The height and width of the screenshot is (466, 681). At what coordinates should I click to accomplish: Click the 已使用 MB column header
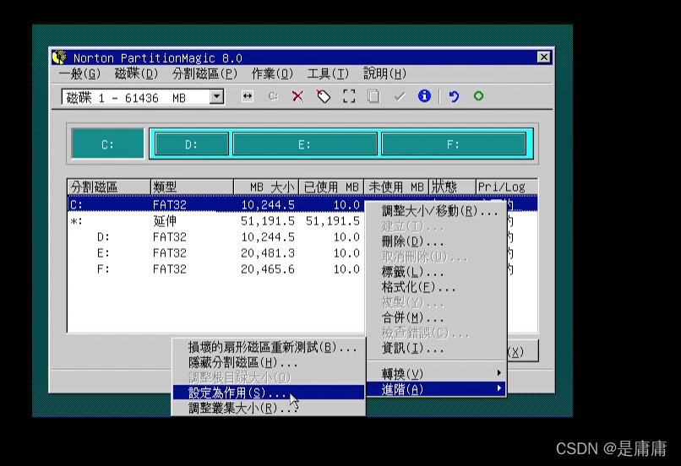[x=331, y=187]
